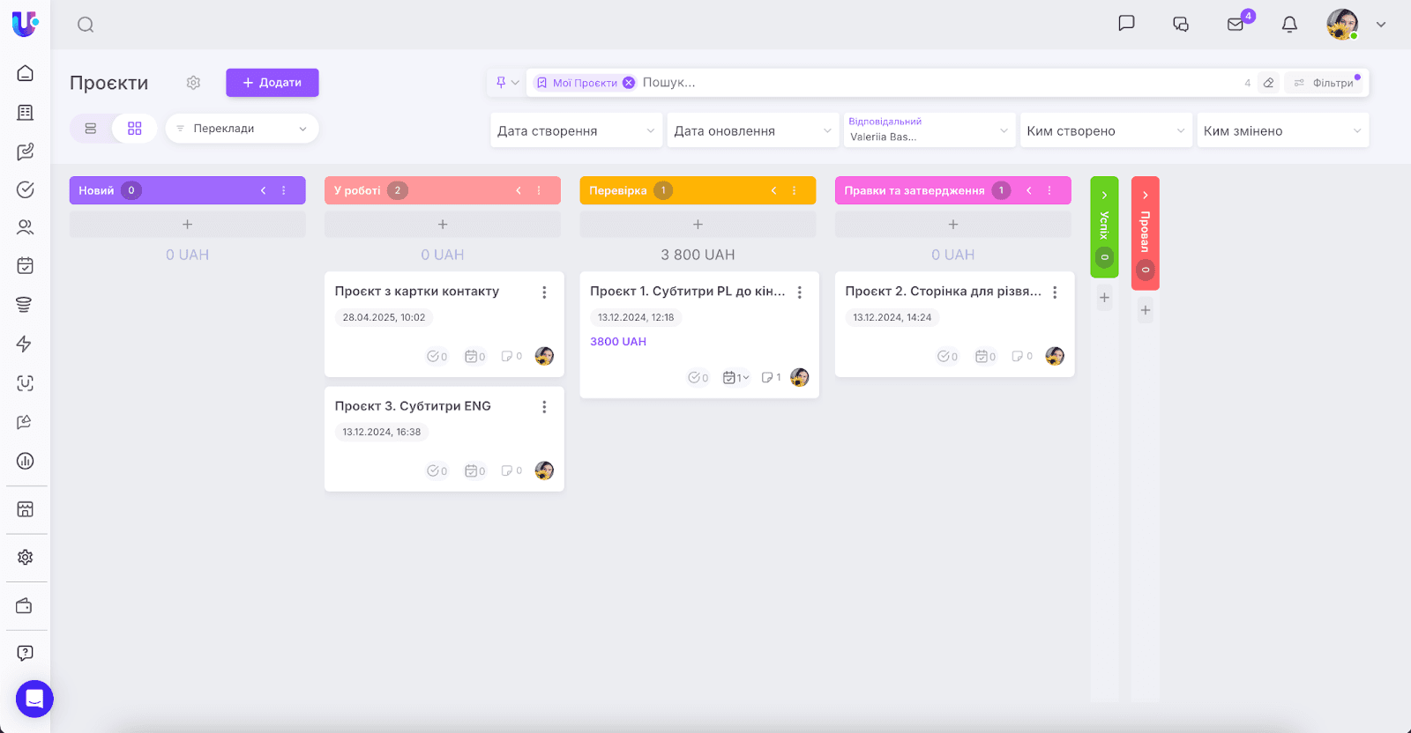Screen dimensions: 1411x733
Task: Open the analytics chart icon in sidebar
Action: 26,461
